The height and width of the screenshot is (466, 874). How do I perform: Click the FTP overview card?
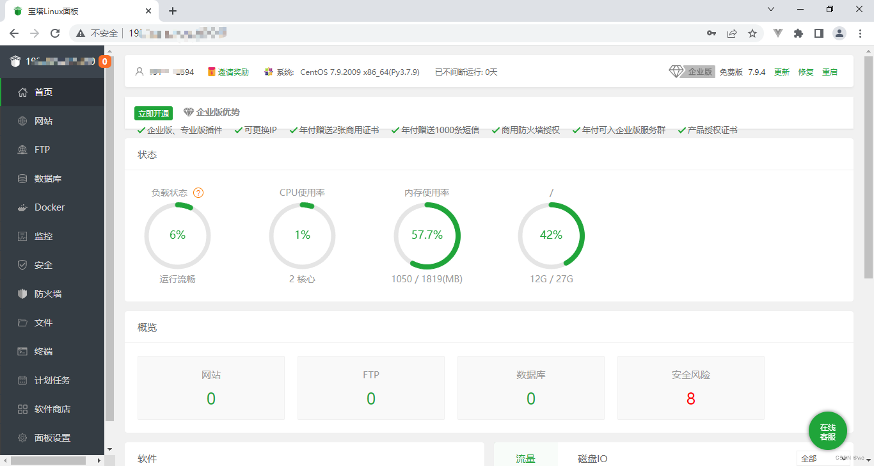click(371, 388)
